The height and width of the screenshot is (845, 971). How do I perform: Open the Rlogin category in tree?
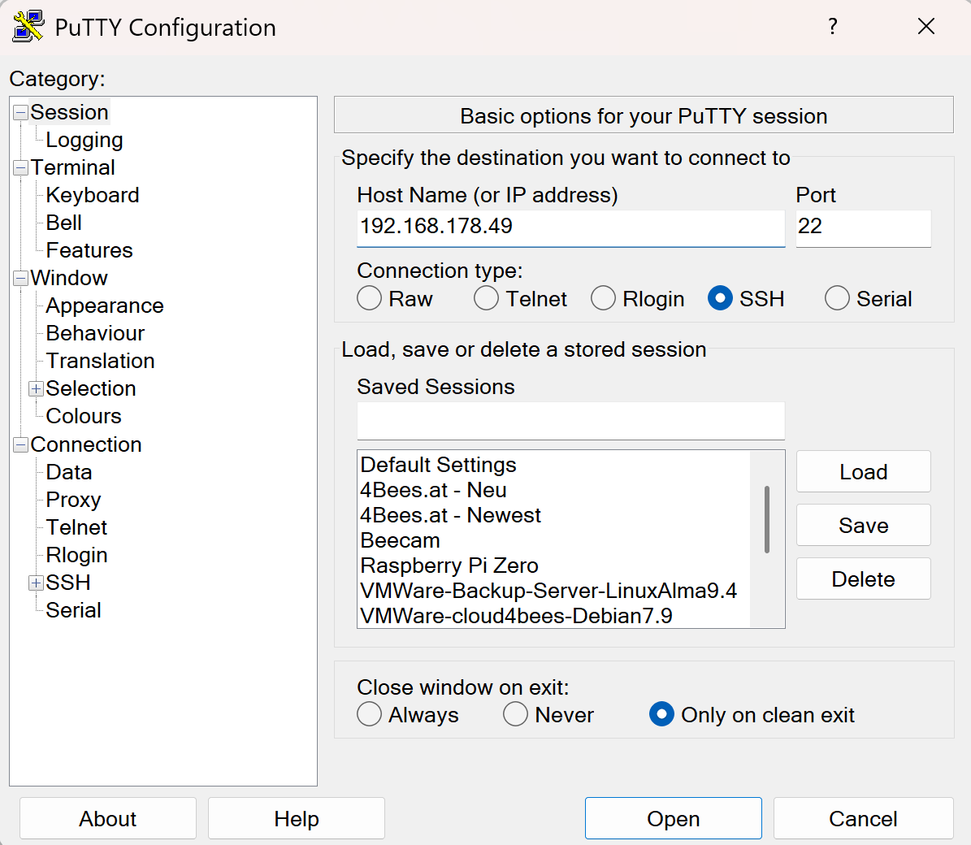77,555
